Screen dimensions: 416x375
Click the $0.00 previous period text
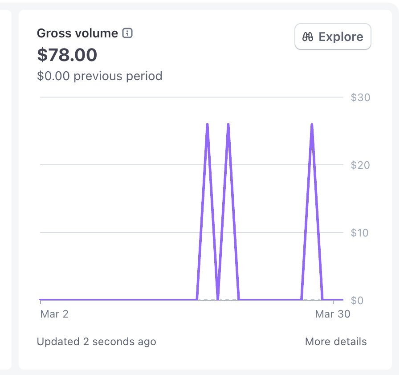point(99,76)
